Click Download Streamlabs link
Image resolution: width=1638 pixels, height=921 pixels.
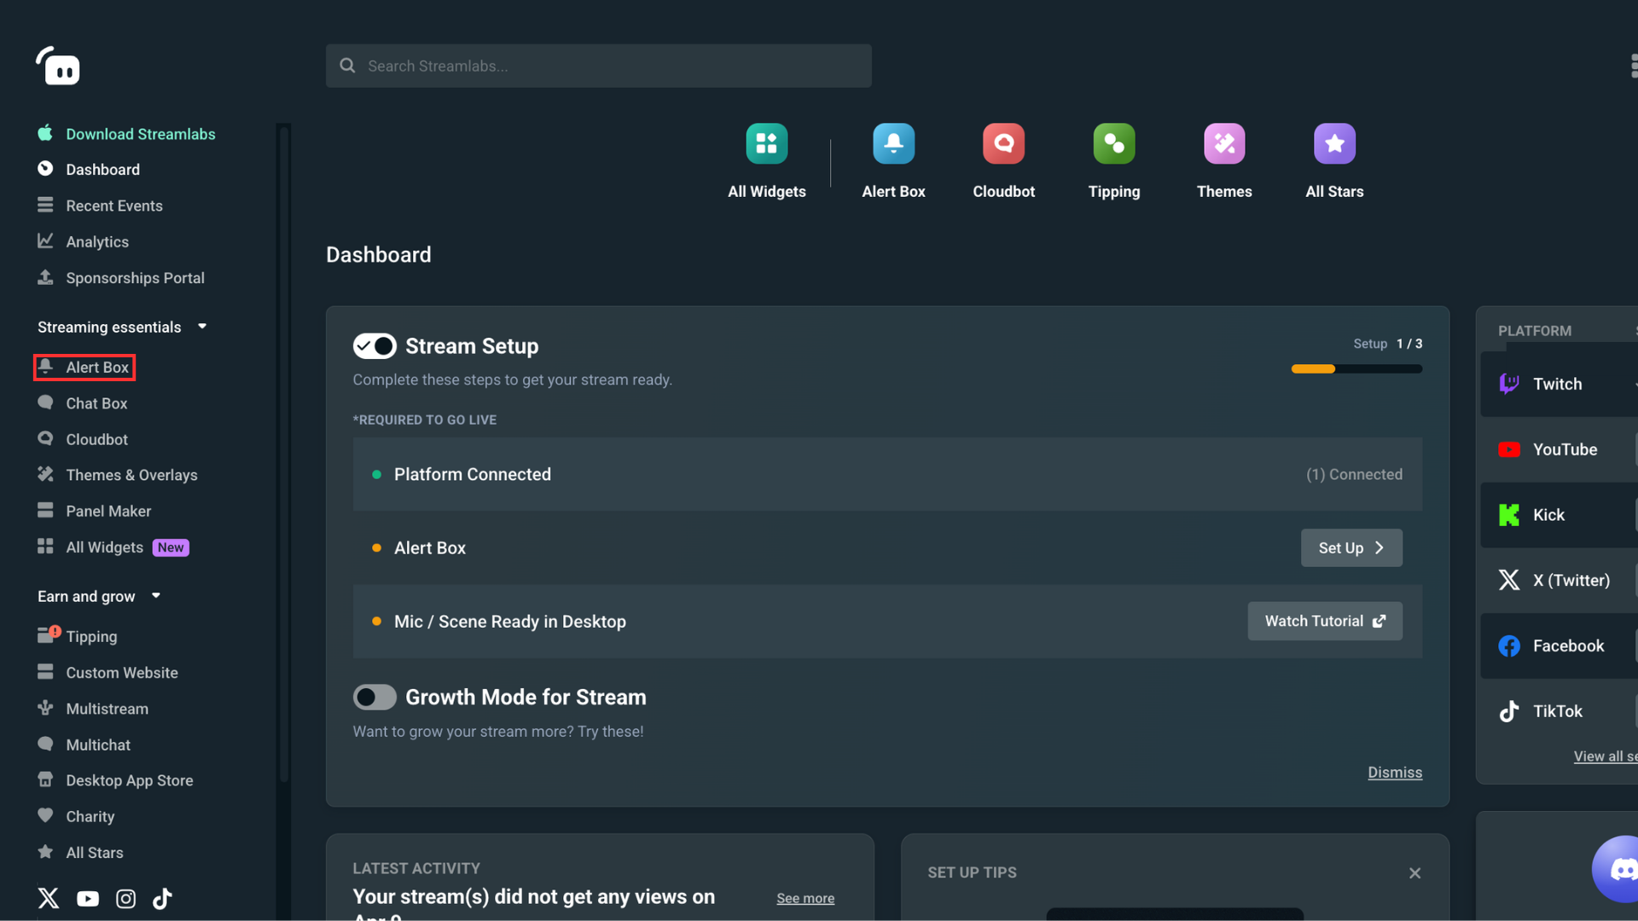[x=126, y=134]
